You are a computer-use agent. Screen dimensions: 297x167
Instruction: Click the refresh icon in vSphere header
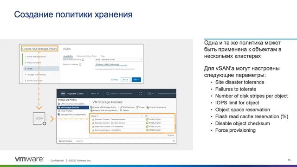pyautogui.click(x=140, y=94)
